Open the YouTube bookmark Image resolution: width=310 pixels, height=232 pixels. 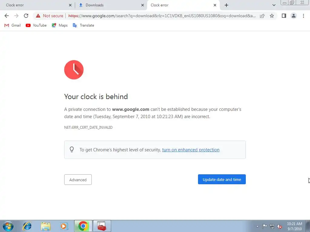pos(36,25)
